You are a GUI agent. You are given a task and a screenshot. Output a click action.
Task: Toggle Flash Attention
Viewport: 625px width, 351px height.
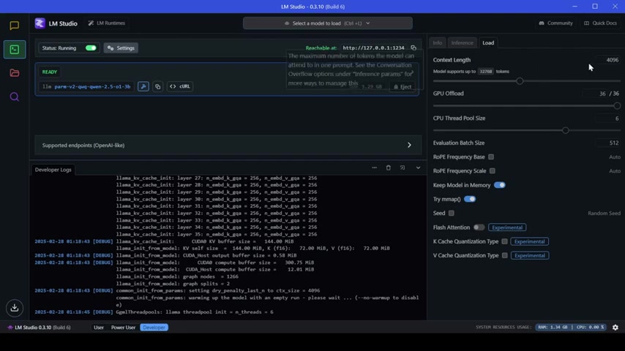479,227
